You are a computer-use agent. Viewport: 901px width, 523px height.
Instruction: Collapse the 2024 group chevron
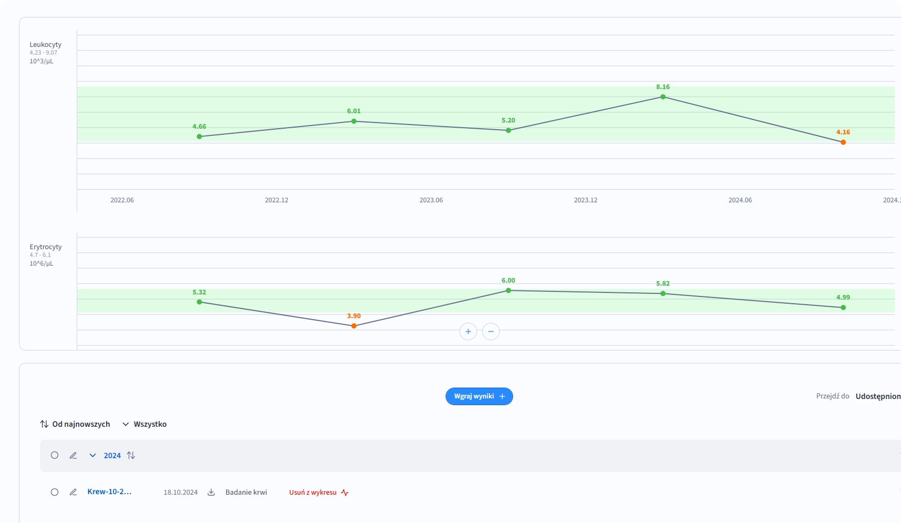pyautogui.click(x=93, y=456)
